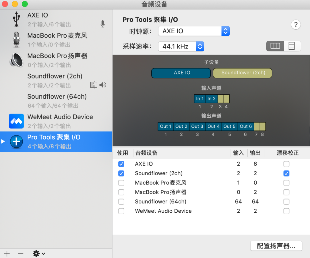Uncheck 使用 for AXE IO
Viewport: 310px width, 258px height.
121,164
